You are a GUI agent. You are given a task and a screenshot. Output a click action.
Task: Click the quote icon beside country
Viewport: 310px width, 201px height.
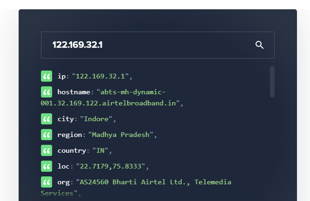coord(47,150)
